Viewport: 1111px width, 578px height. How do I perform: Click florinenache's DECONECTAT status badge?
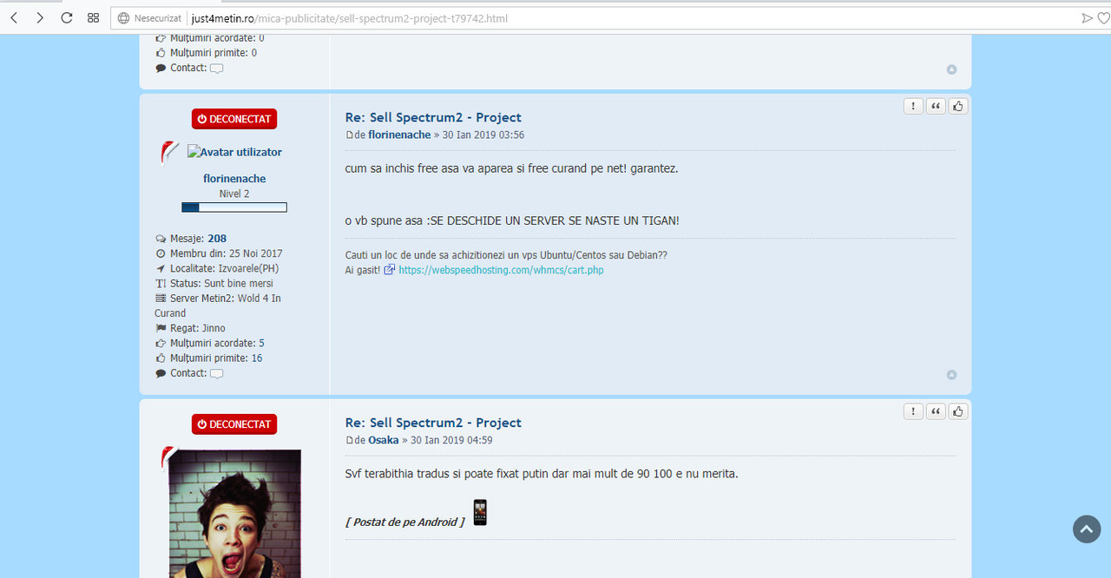234,119
